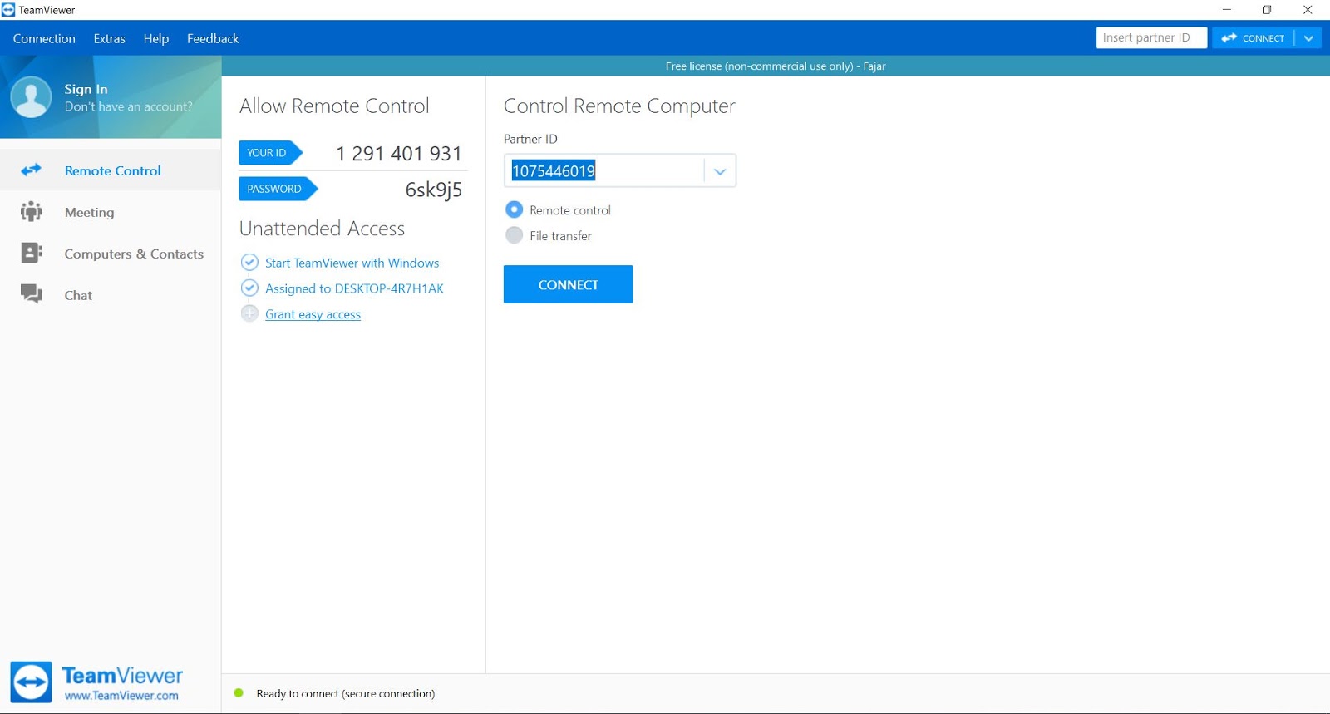Click the TeamViewer title bar app icon

[x=8, y=10]
